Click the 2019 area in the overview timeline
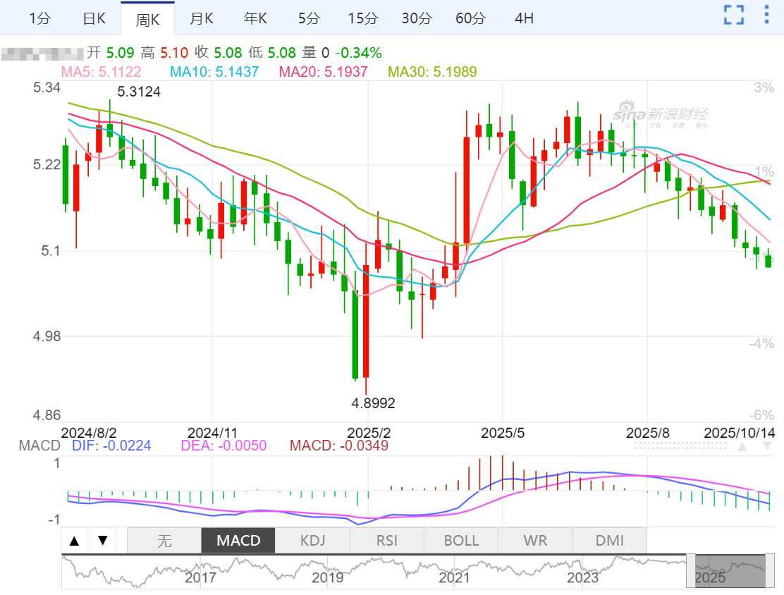Screen dimensions: 784x595 coord(327,577)
